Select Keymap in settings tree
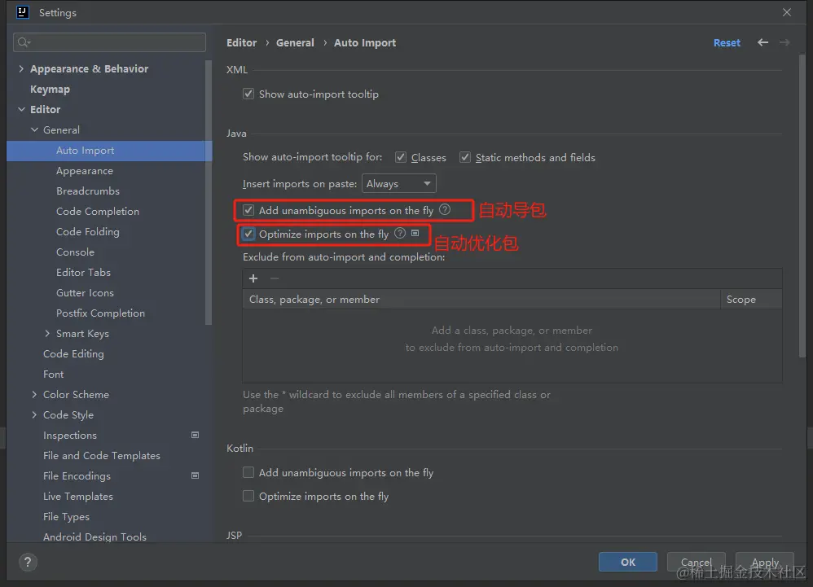Viewport: 813px width, 587px height. click(x=50, y=89)
